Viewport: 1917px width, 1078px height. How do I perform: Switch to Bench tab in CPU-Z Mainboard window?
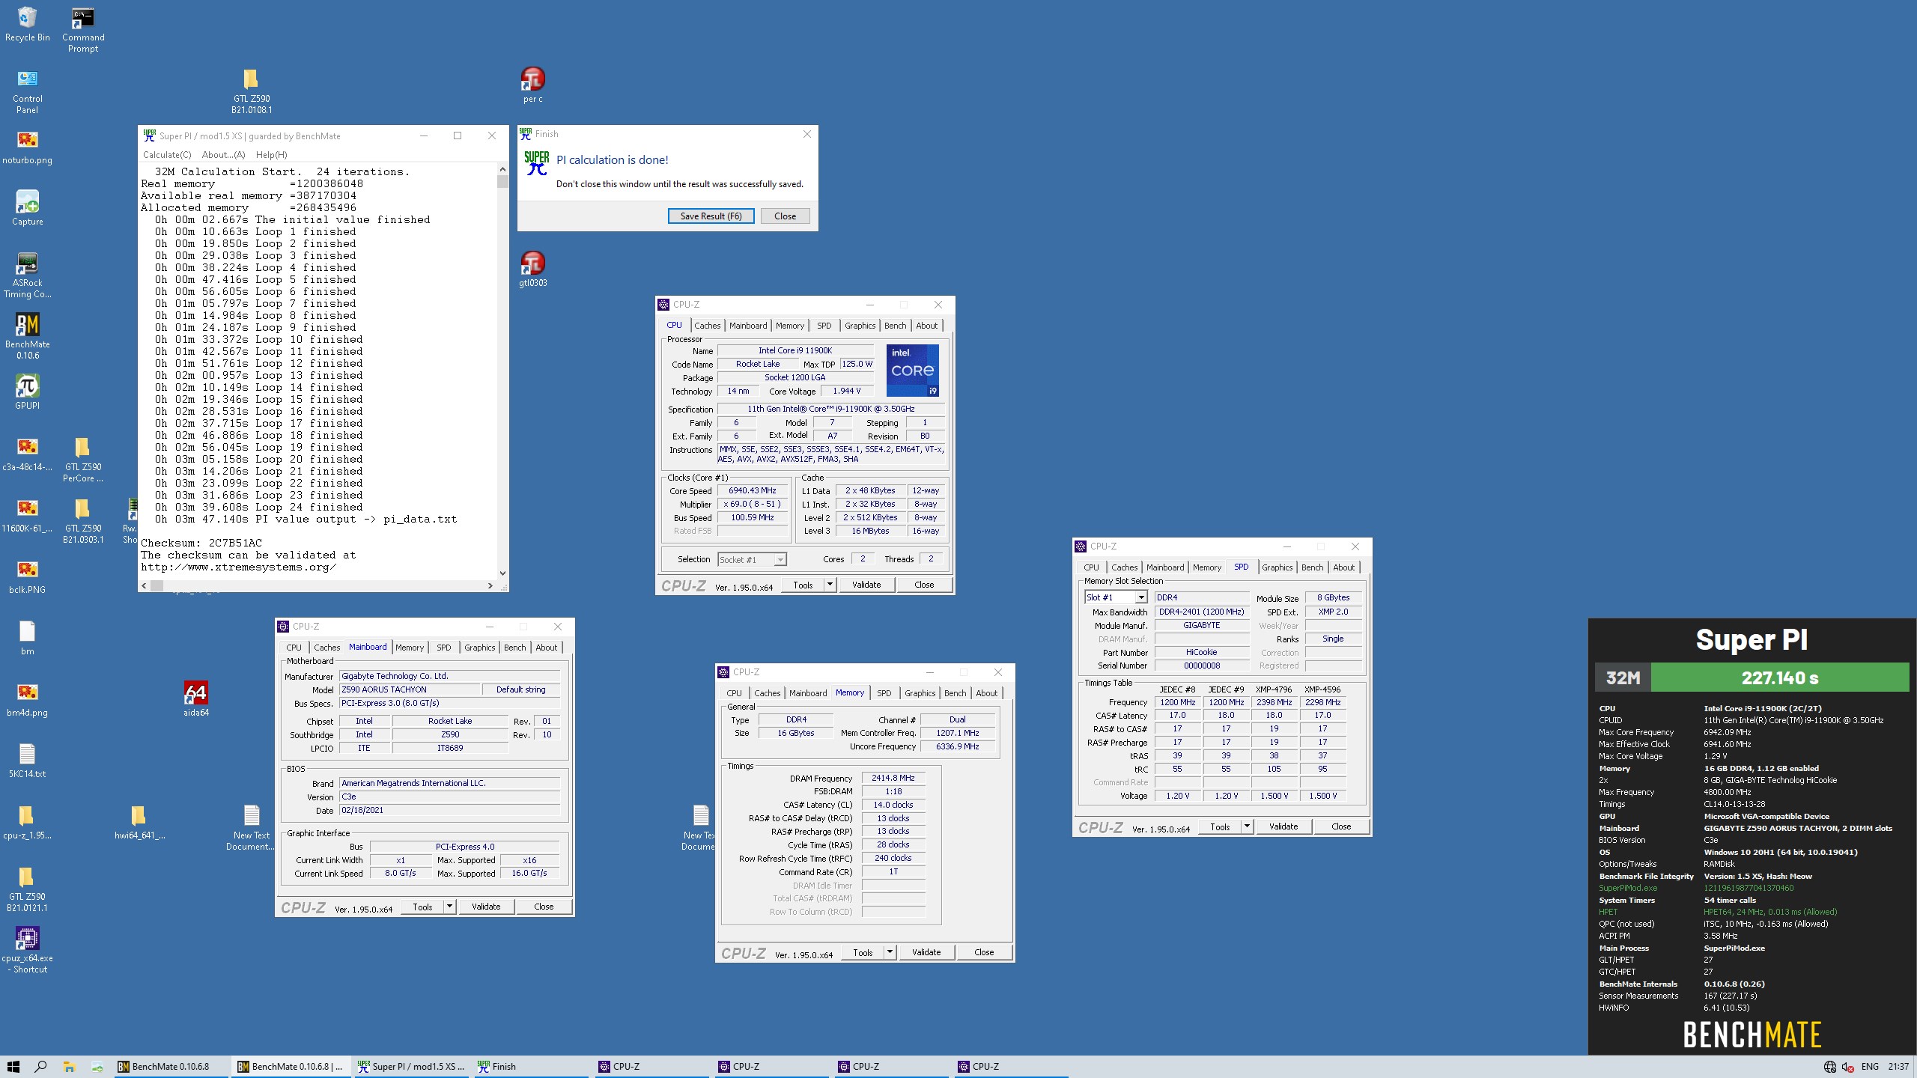point(514,648)
